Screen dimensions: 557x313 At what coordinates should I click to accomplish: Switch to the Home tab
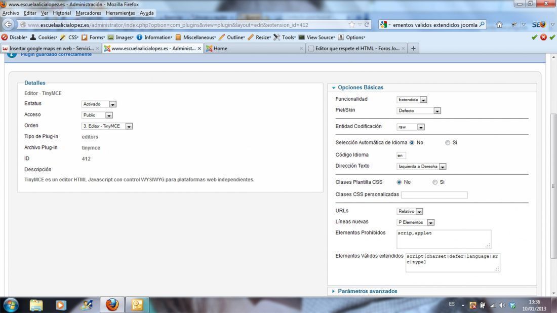(255, 48)
